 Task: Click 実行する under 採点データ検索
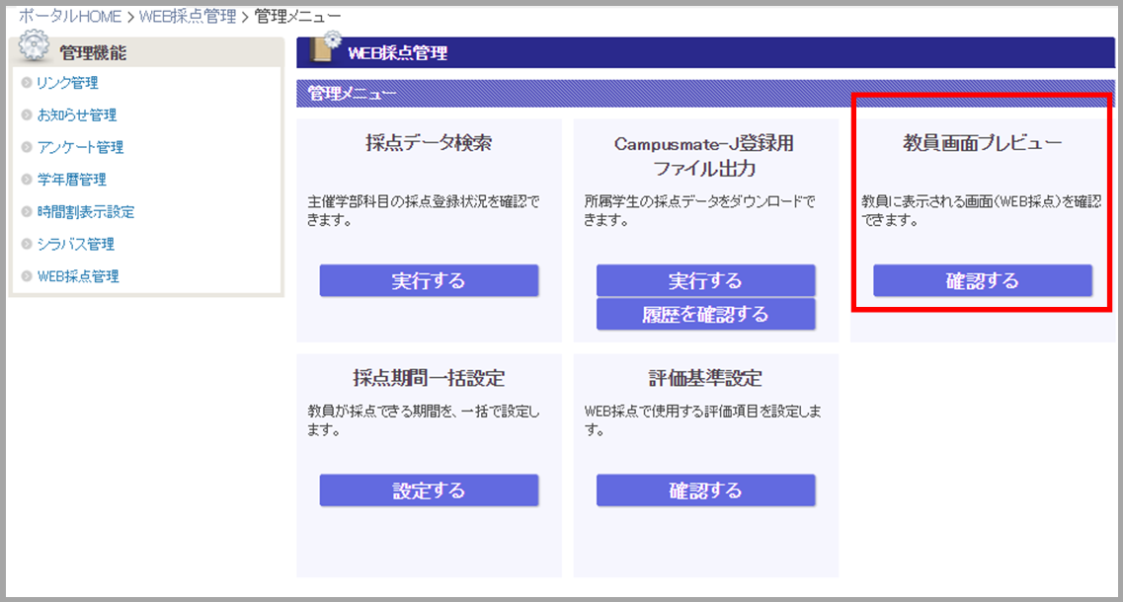429,280
